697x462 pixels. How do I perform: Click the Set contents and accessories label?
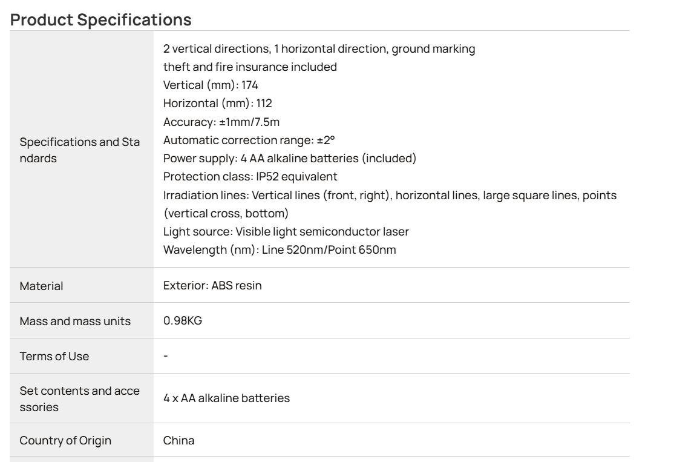pos(80,399)
